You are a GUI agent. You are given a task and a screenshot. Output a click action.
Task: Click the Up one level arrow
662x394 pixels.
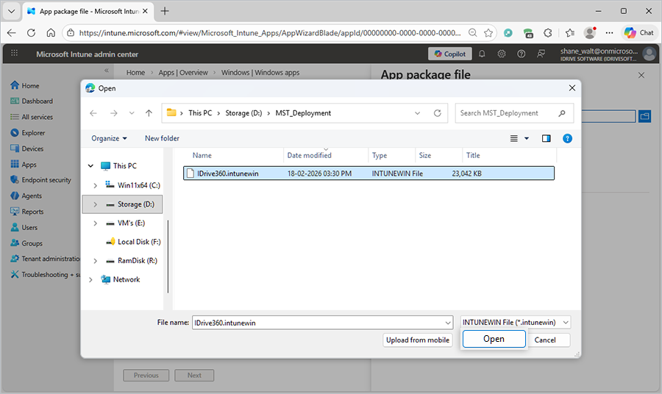149,113
